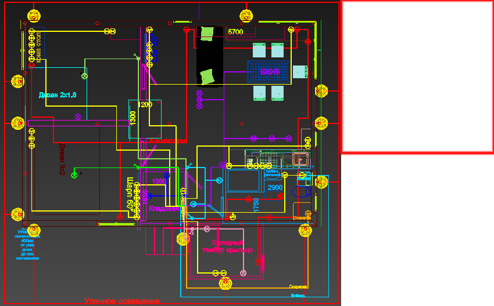Click the "5700" dimension text
494x306 pixels.
pos(235,32)
